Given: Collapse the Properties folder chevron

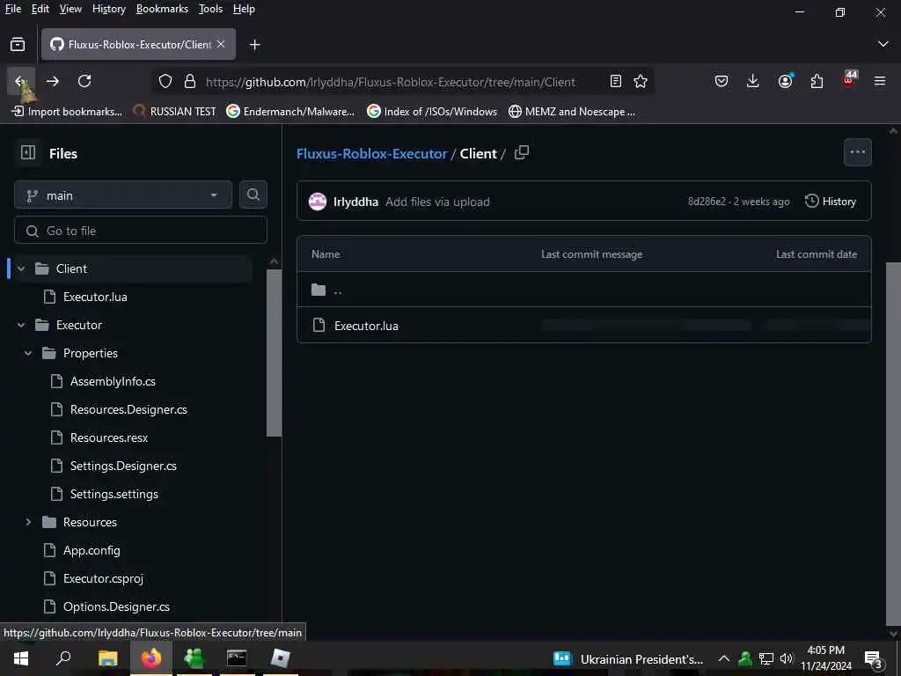Looking at the screenshot, I should (28, 353).
